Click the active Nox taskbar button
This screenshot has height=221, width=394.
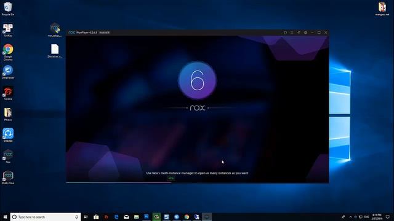point(207,217)
